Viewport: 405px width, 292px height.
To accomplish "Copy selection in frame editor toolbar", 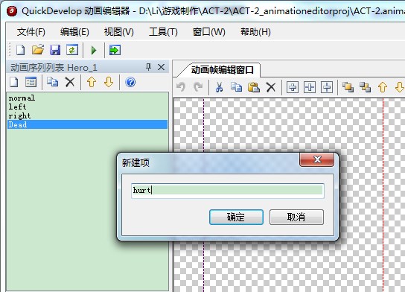I will [x=236, y=87].
